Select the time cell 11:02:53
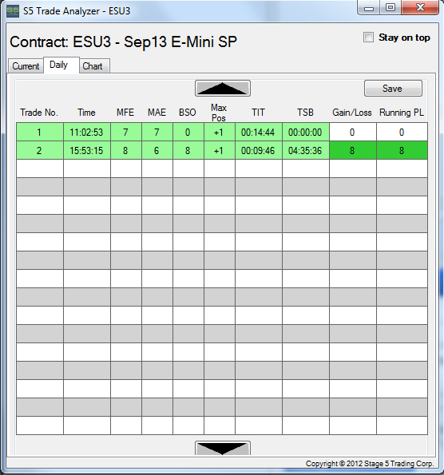Screen dimensions: 444x475 tap(87, 132)
